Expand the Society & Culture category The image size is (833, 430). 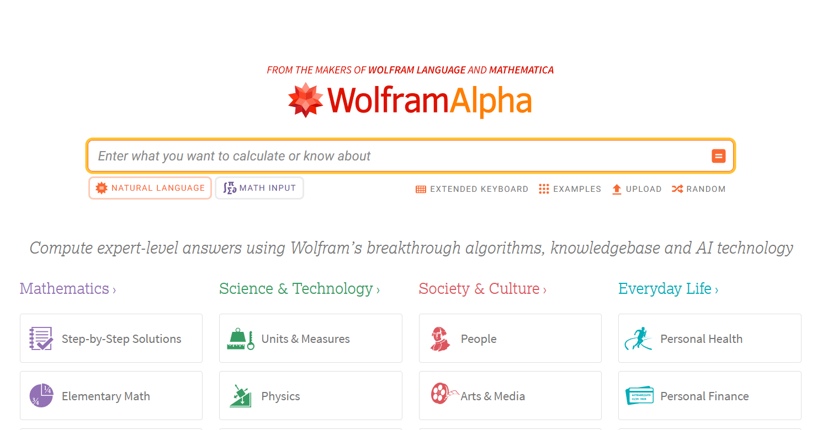pyautogui.click(x=482, y=288)
